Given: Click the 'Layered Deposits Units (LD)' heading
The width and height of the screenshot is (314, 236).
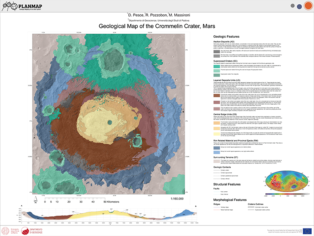Looking at the screenshot, I should 227,80.
